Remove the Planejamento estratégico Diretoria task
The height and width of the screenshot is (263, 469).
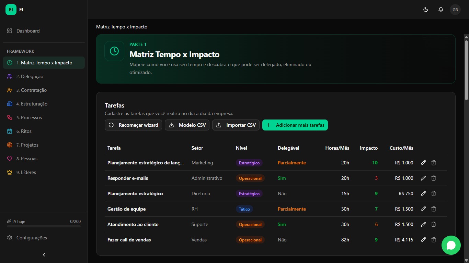coord(434,193)
